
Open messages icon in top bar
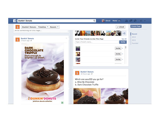pos(131,21)
